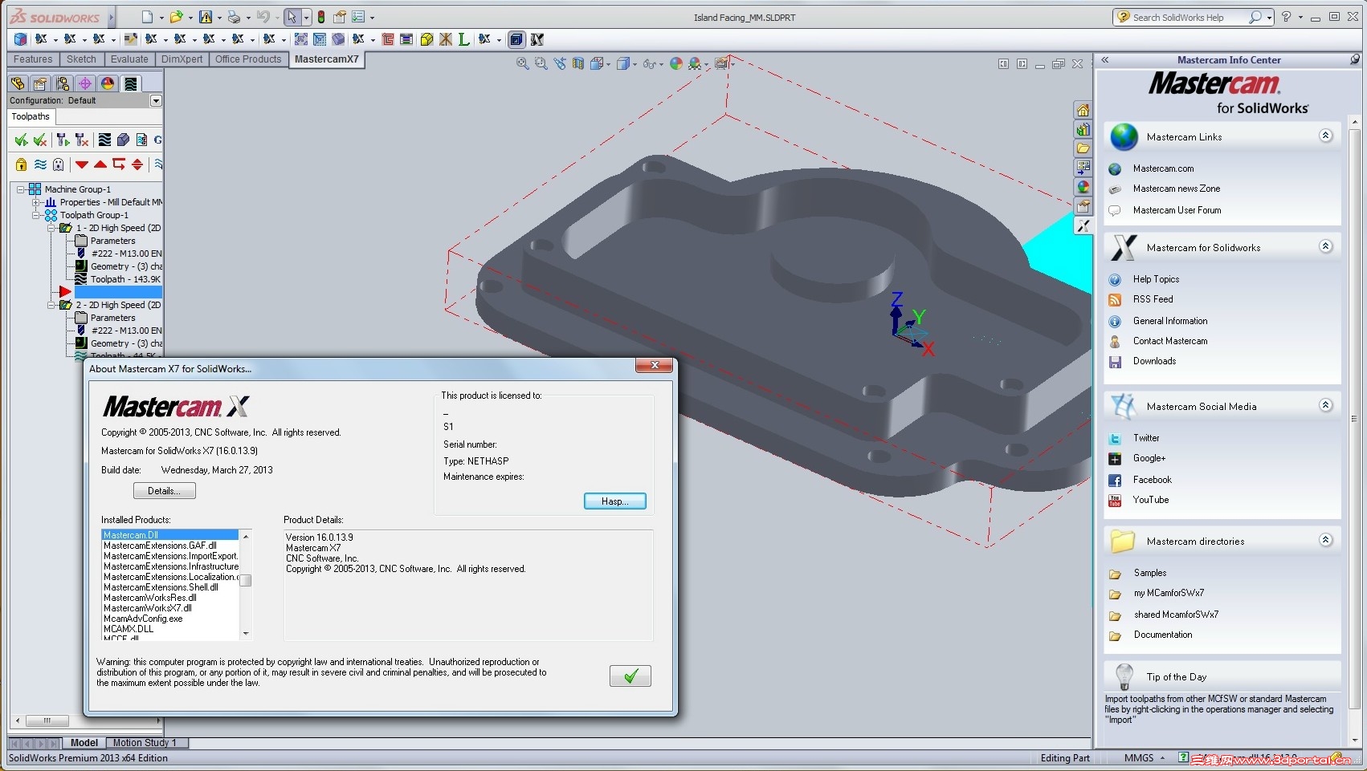Click the Hasp button

pos(614,501)
